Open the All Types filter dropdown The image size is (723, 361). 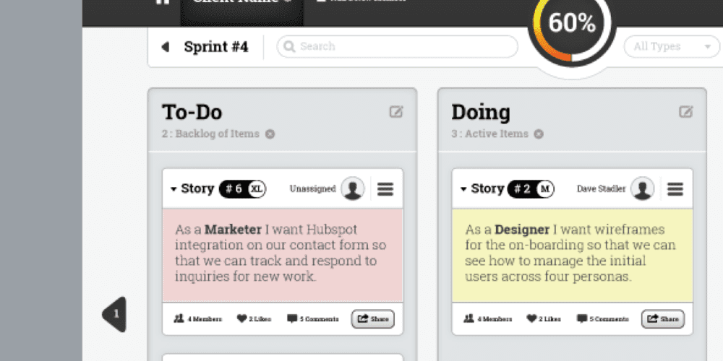pyautogui.click(x=672, y=46)
